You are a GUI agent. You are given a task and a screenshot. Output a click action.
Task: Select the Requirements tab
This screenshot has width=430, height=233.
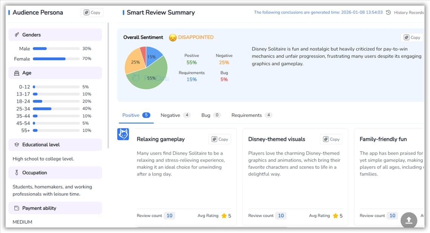251,115
